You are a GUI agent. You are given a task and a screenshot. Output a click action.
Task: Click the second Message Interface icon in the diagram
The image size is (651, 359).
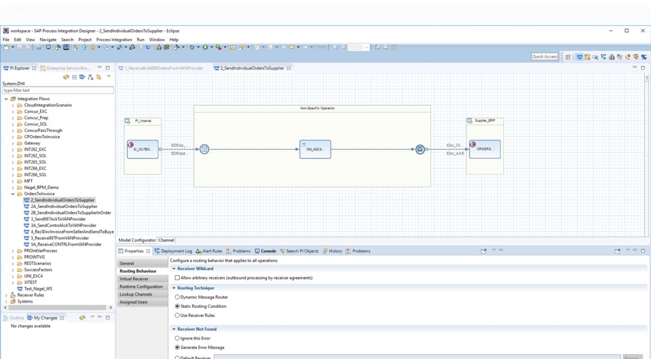[420, 149]
